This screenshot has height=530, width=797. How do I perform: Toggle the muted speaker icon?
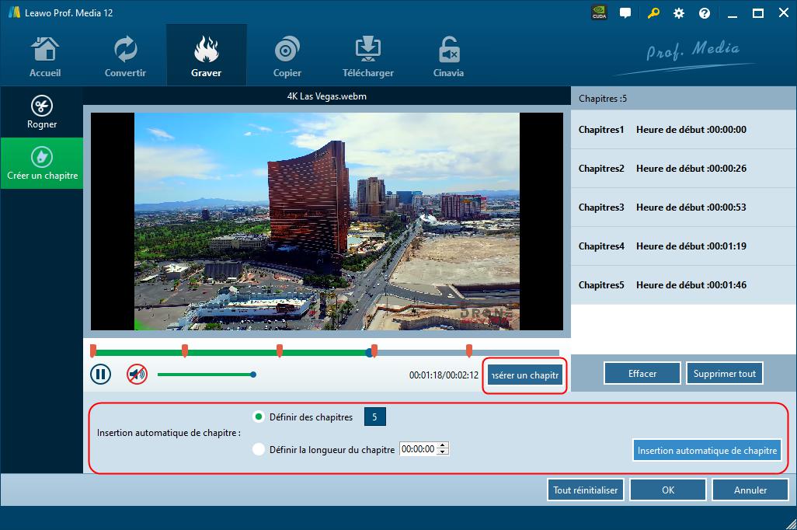(x=137, y=375)
